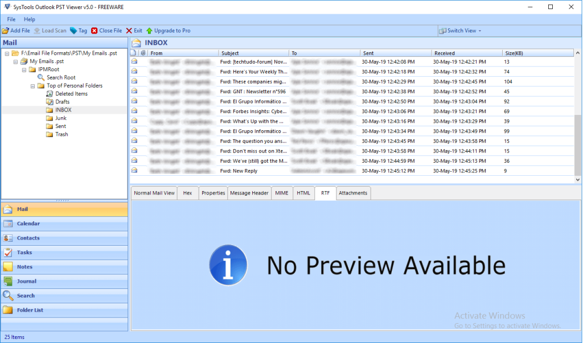Click the Search Root magnifier icon
This screenshot has height=343, width=583.
coord(41,77)
